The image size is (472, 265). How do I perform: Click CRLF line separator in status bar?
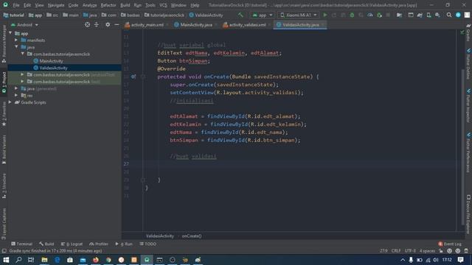click(x=396, y=250)
